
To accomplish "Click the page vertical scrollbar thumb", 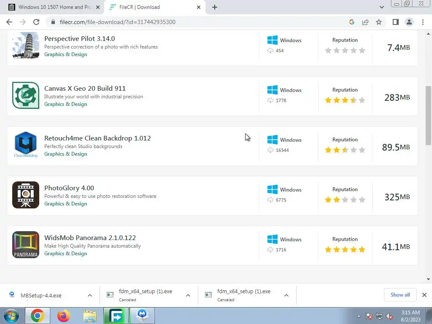I will click(x=429, y=116).
